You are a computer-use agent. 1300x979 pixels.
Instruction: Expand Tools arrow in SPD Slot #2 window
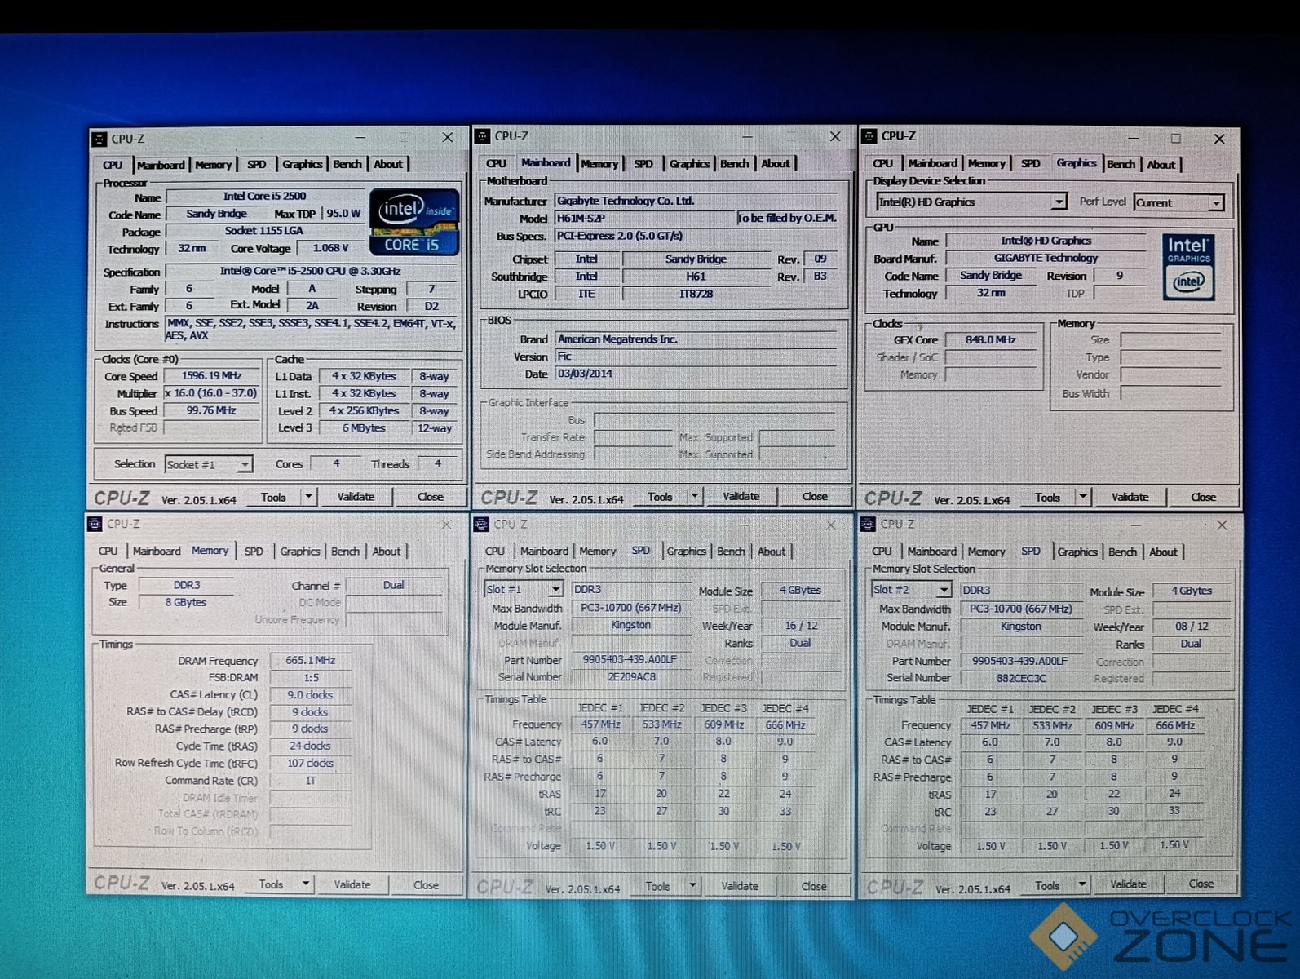coord(1081,884)
